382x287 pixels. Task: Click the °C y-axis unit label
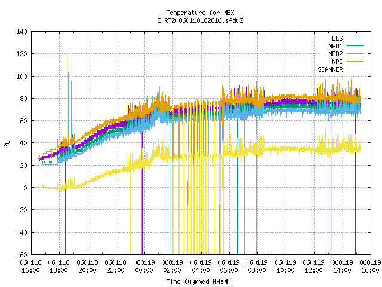(x=7, y=143)
